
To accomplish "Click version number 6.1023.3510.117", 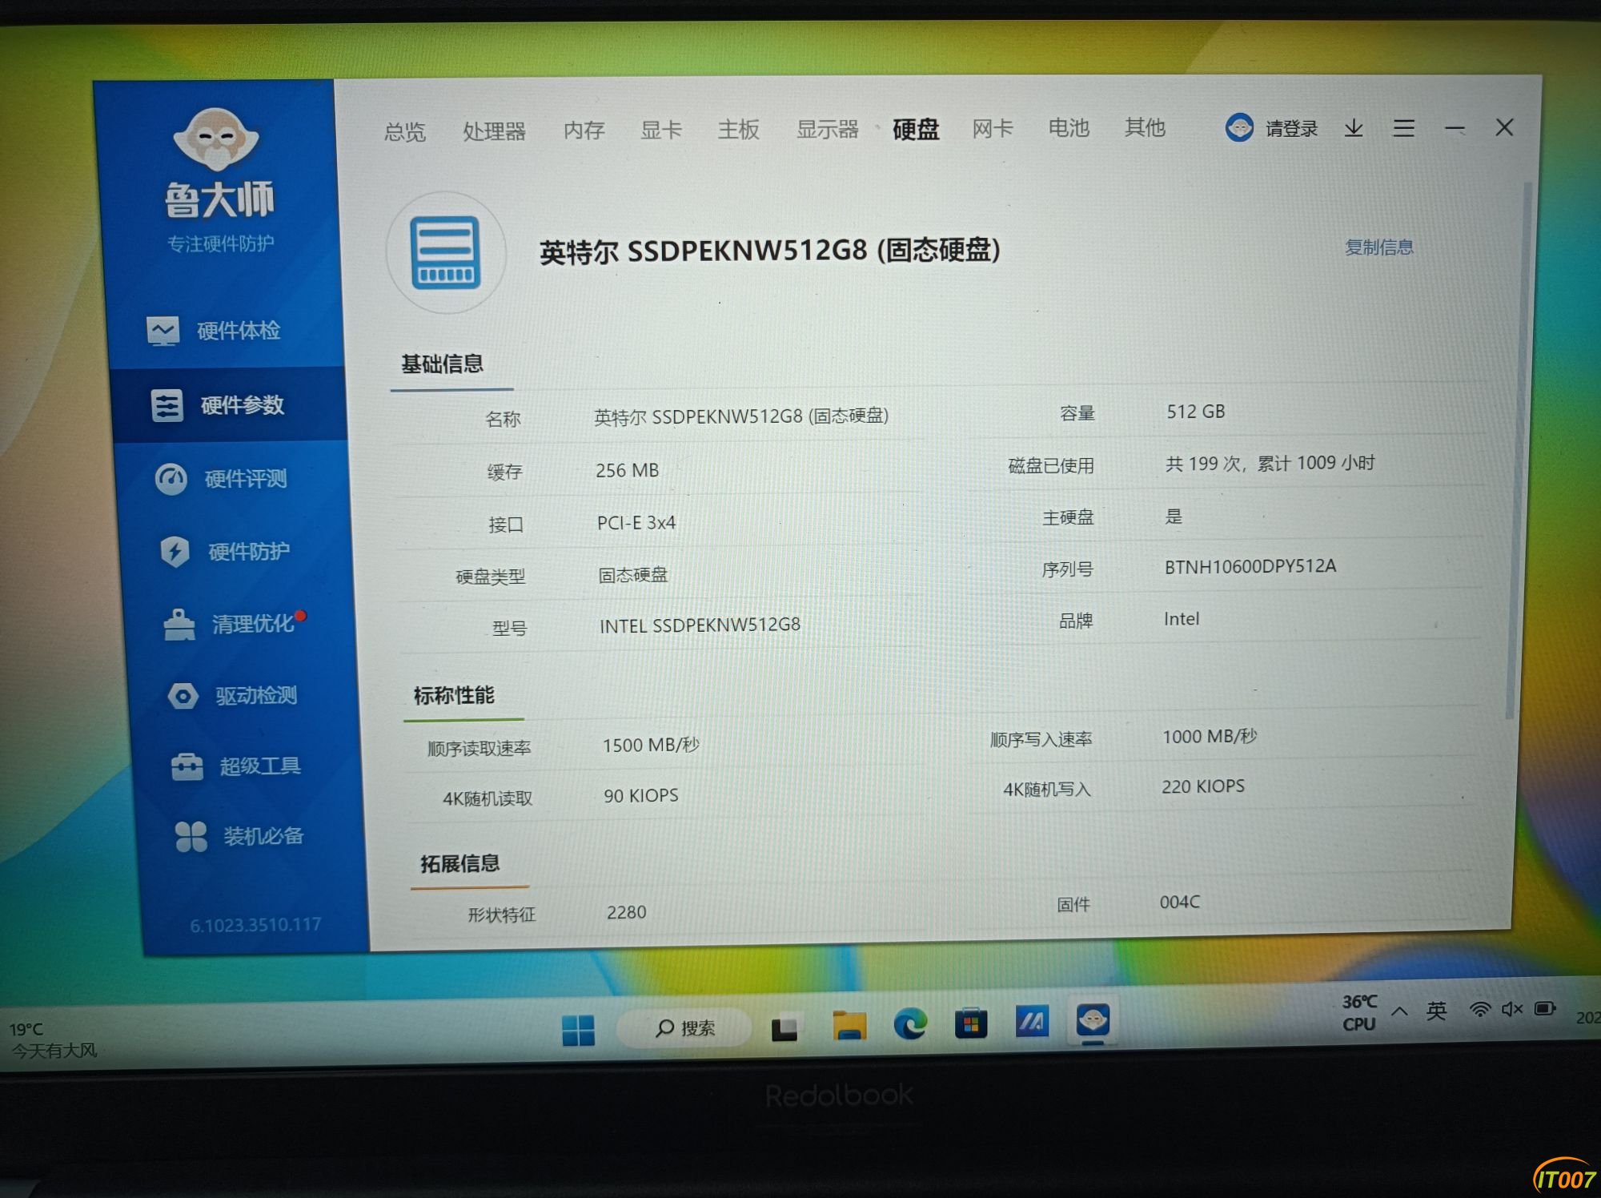I will tap(255, 926).
